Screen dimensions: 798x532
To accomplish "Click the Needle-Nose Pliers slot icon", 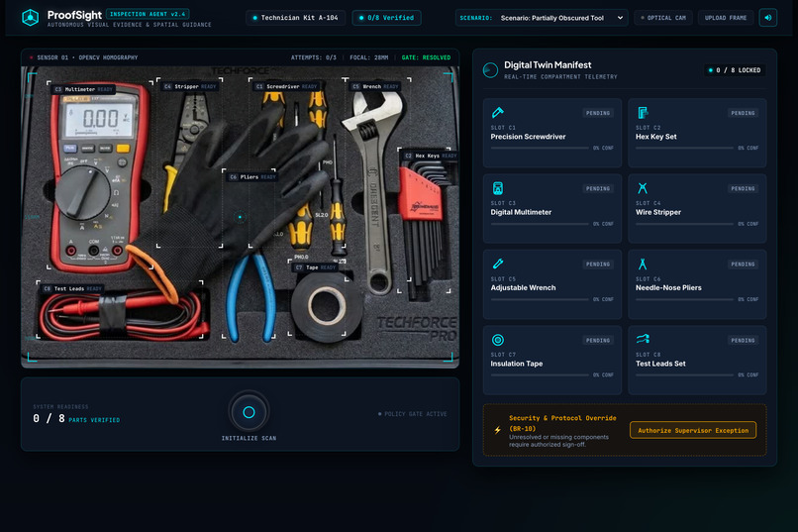I will coord(643,264).
